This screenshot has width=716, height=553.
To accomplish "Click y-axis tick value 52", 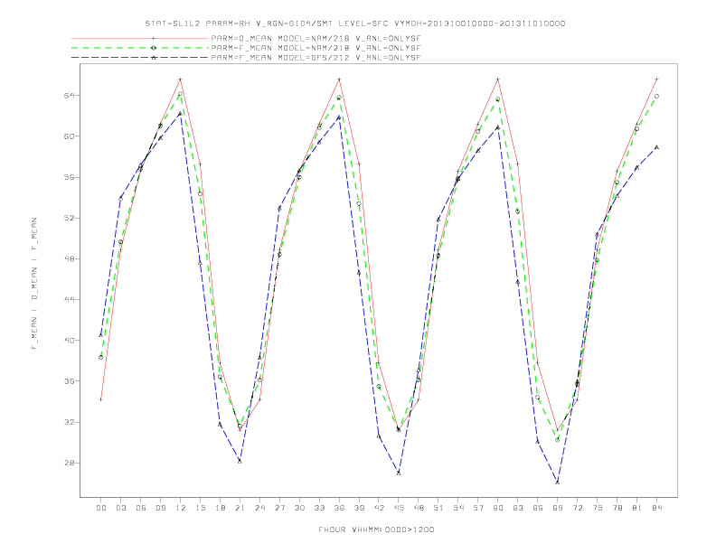I will pos(70,218).
